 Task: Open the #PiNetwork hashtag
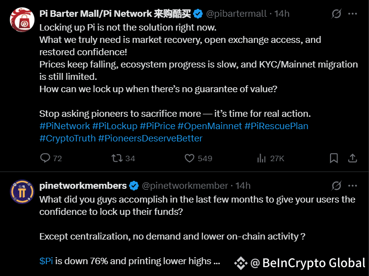[65, 126]
